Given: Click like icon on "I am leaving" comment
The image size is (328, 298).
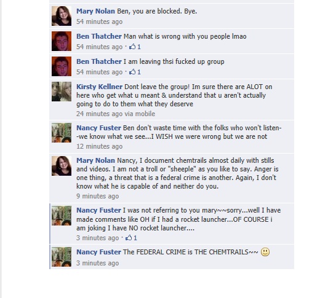Looking at the screenshot, I should (x=132, y=72).
